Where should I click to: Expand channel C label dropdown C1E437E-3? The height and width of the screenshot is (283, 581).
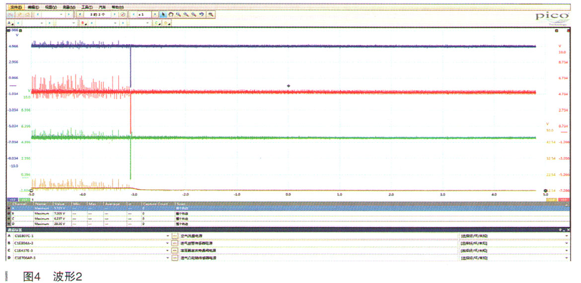pos(167,250)
